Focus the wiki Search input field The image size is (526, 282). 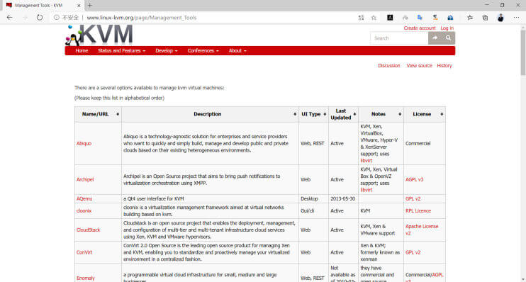[399, 38]
